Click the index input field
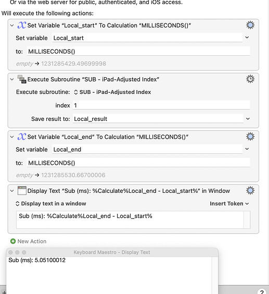This screenshot has width=269, height=294. (x=161, y=105)
